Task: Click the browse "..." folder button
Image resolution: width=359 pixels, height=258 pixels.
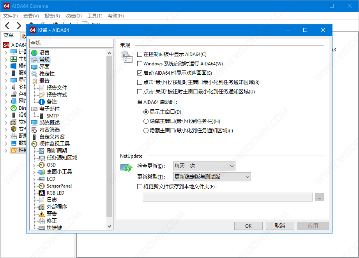Action: click(319, 197)
